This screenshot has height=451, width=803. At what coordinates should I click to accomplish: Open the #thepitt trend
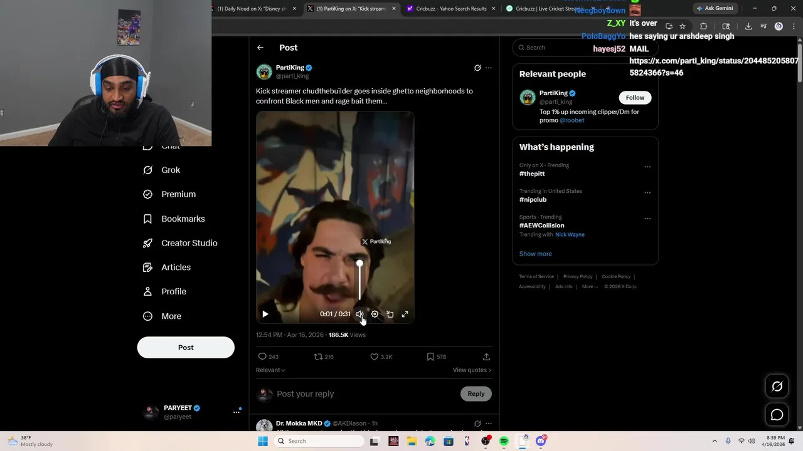[532, 174]
